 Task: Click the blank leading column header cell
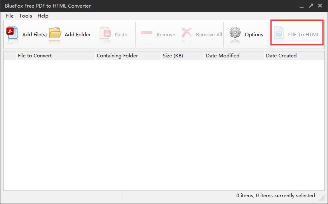click(x=10, y=56)
